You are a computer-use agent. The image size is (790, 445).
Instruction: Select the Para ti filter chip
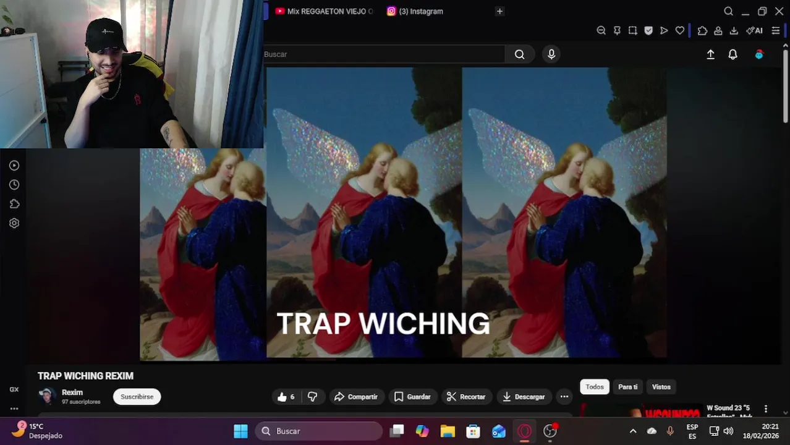click(x=627, y=387)
